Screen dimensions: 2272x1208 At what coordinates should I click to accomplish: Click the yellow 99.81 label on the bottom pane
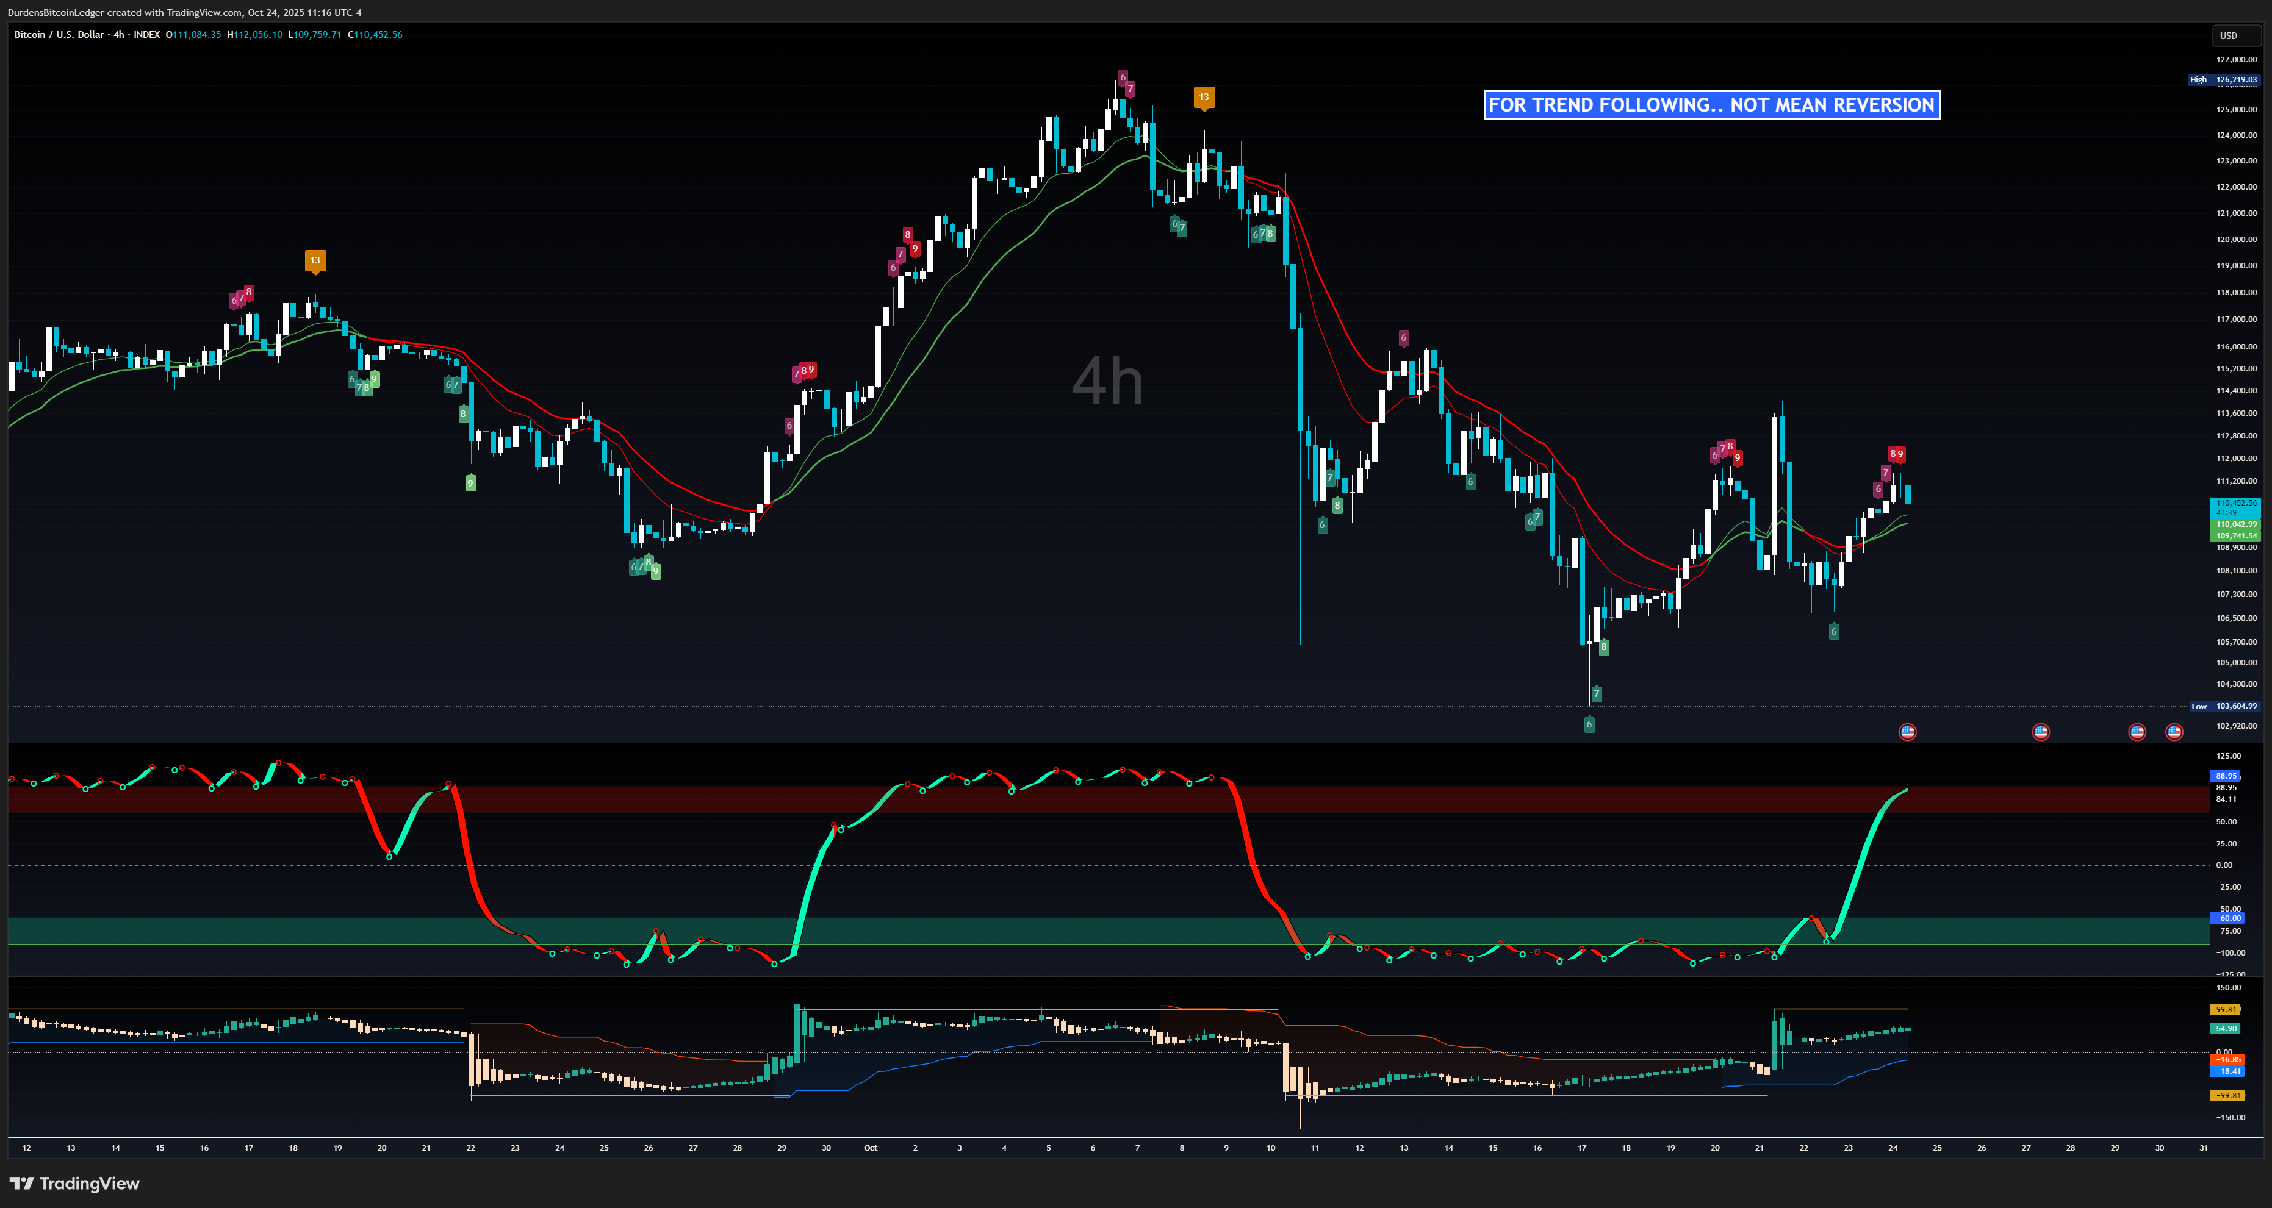click(2226, 1010)
